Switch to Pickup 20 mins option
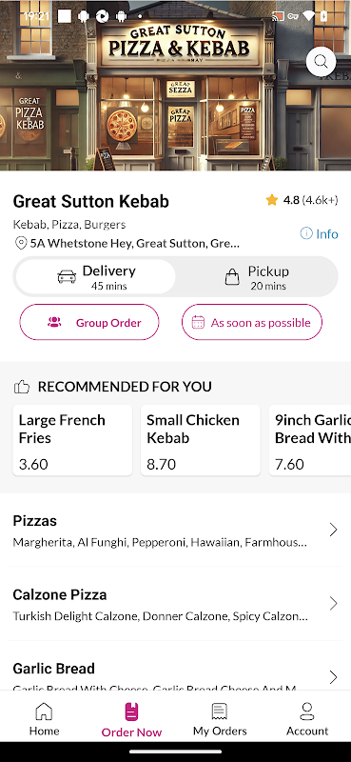The height and width of the screenshot is (762, 351). pos(256,277)
